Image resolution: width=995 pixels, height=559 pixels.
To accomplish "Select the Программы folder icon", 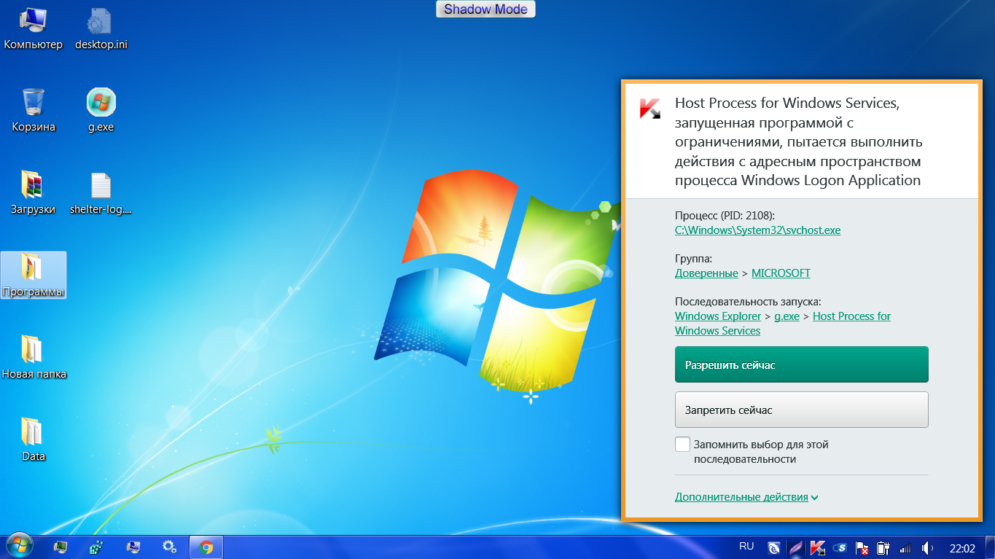I will (x=34, y=275).
